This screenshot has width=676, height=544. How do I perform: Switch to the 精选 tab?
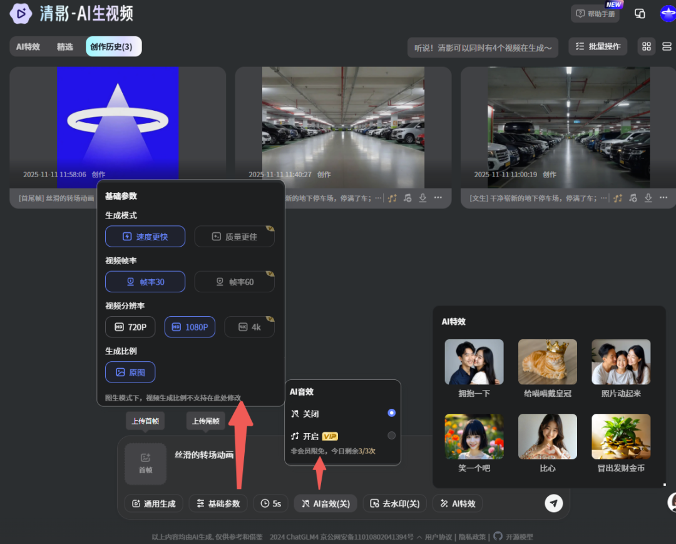coord(65,47)
